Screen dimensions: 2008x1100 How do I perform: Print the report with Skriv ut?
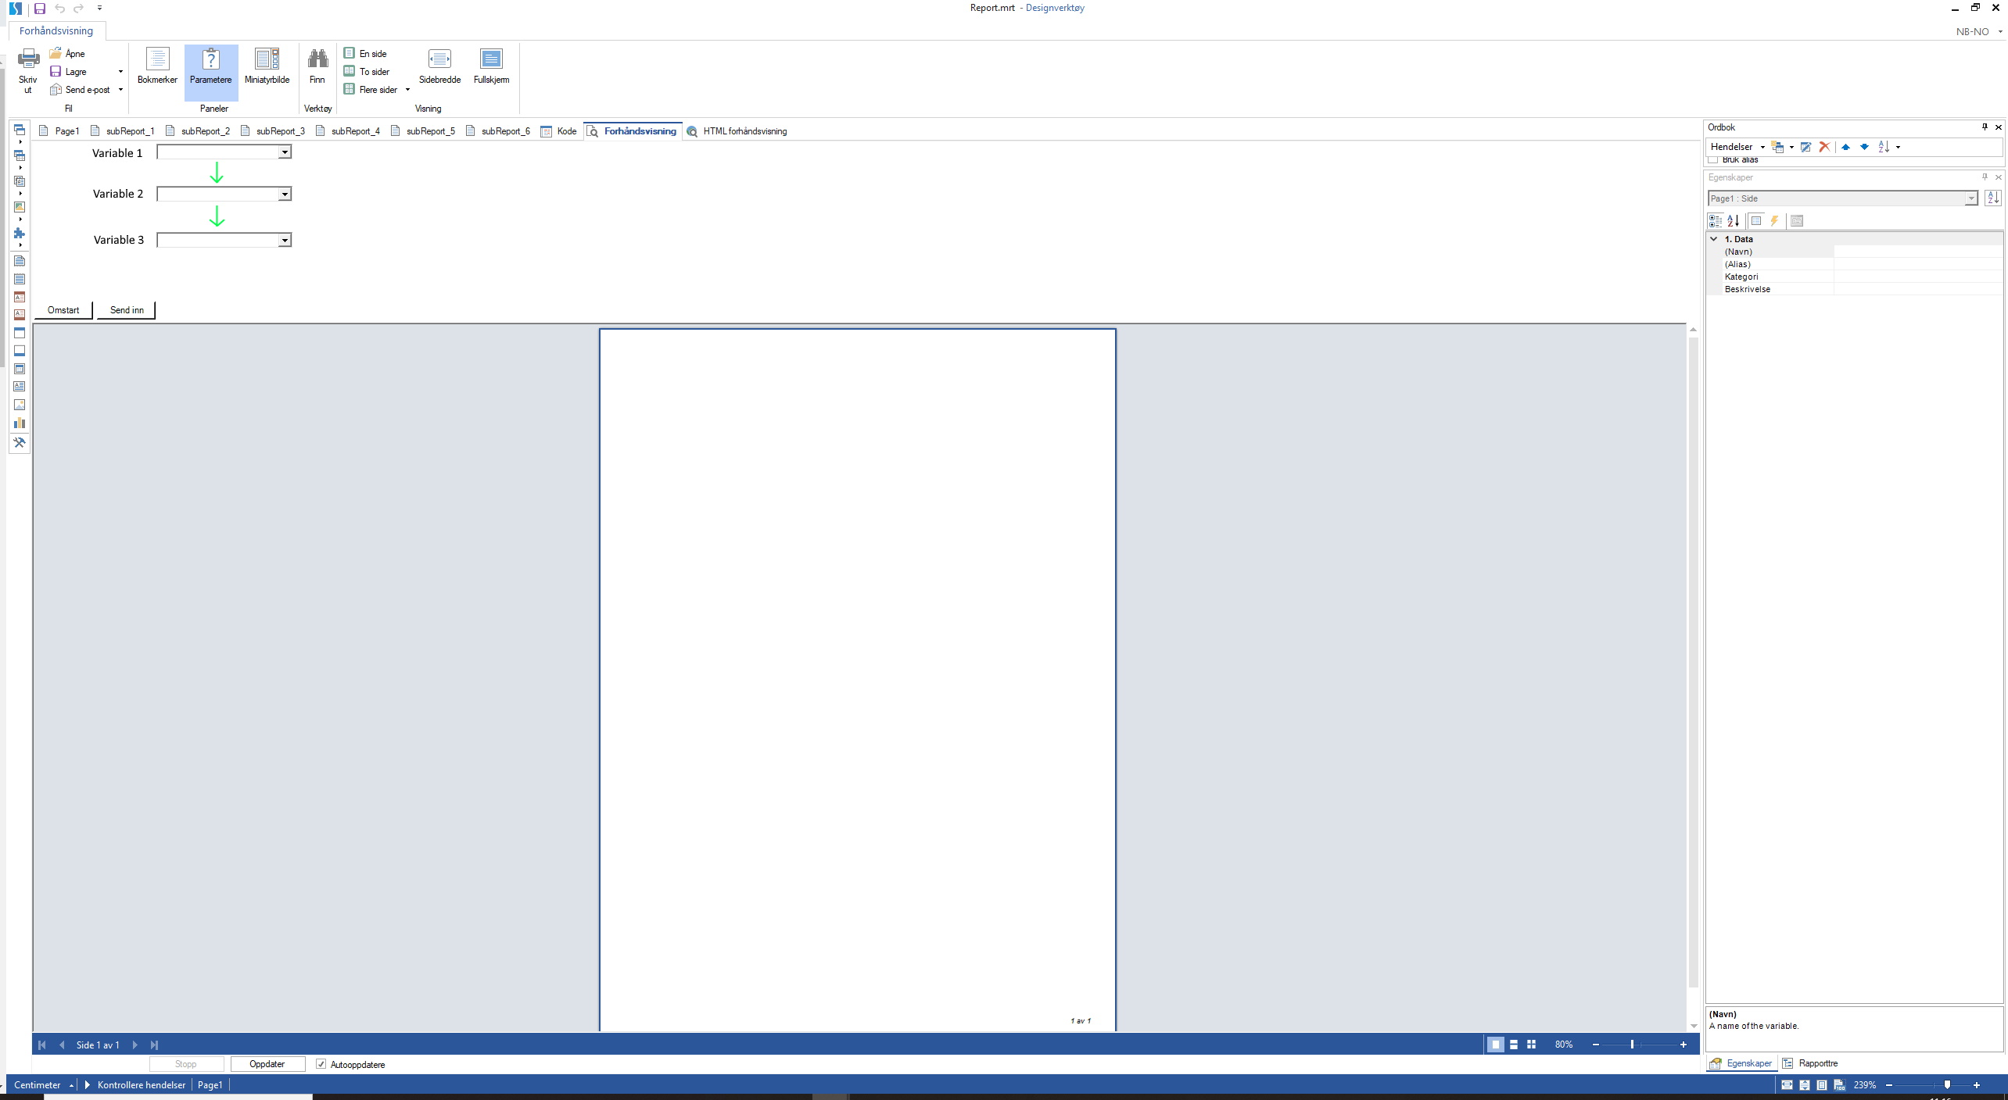28,71
